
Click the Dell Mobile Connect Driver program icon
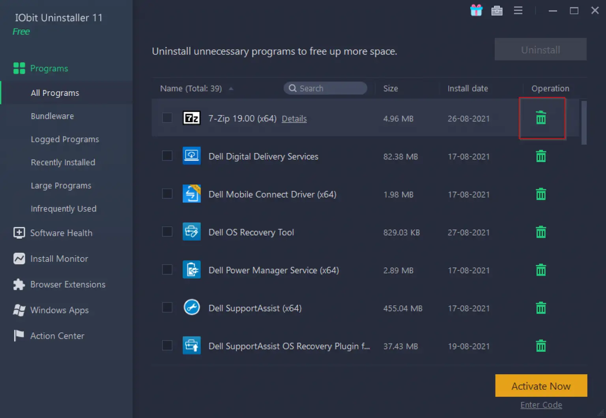[x=192, y=194]
